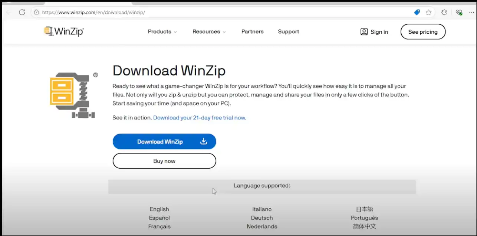The height and width of the screenshot is (236, 477).
Task: Click the WinZip logo in header
Action: pyautogui.click(x=64, y=31)
